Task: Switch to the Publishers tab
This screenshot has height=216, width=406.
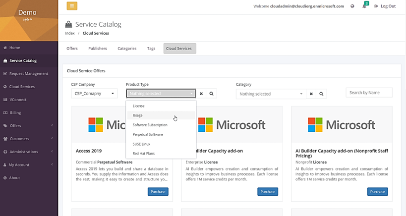Action: (97, 49)
